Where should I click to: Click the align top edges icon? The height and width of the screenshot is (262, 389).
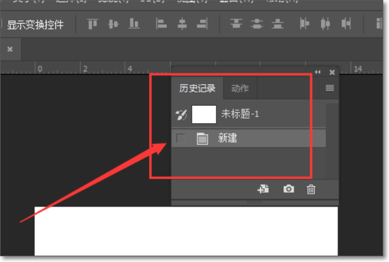point(93,24)
